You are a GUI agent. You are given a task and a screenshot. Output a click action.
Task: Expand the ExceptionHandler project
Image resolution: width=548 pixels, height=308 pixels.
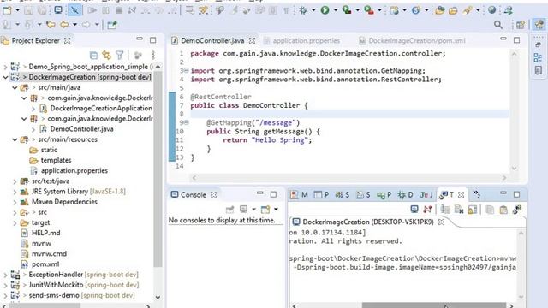tap(6, 275)
